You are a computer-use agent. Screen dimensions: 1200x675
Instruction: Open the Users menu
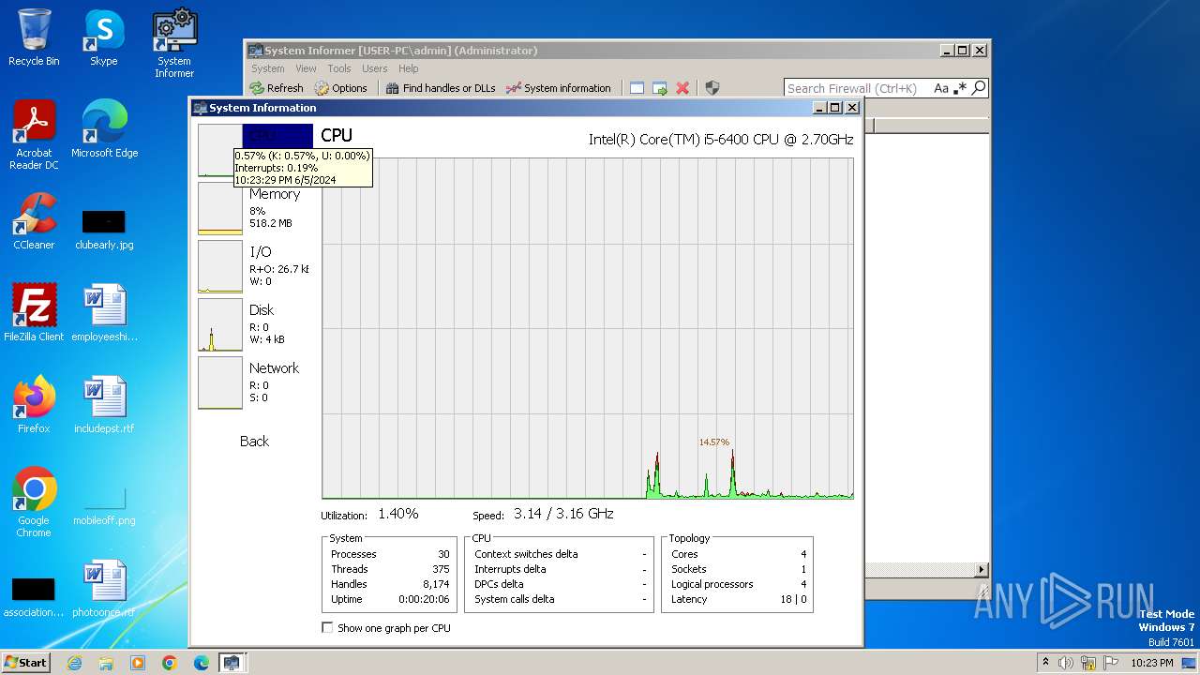(x=374, y=68)
